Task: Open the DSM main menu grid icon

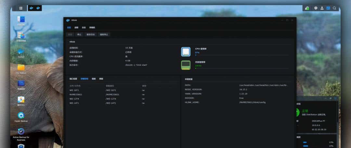Action: coord(21,8)
